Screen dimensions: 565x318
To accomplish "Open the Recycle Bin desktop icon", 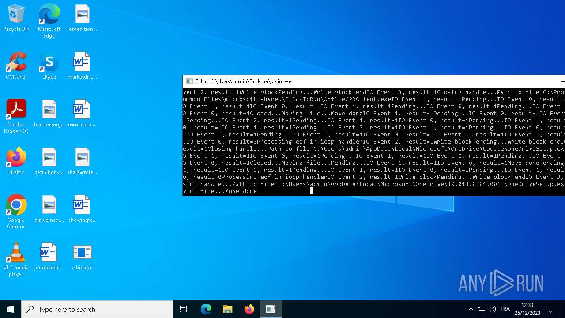I will [x=16, y=19].
